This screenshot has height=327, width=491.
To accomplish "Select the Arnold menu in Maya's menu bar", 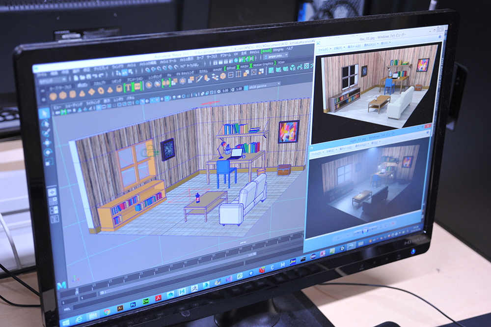I will pyautogui.click(x=266, y=51).
